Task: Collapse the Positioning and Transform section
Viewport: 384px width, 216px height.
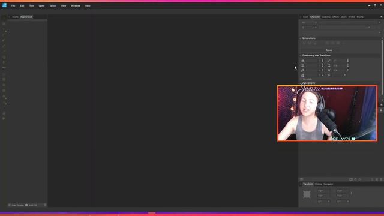Action: 301,55
